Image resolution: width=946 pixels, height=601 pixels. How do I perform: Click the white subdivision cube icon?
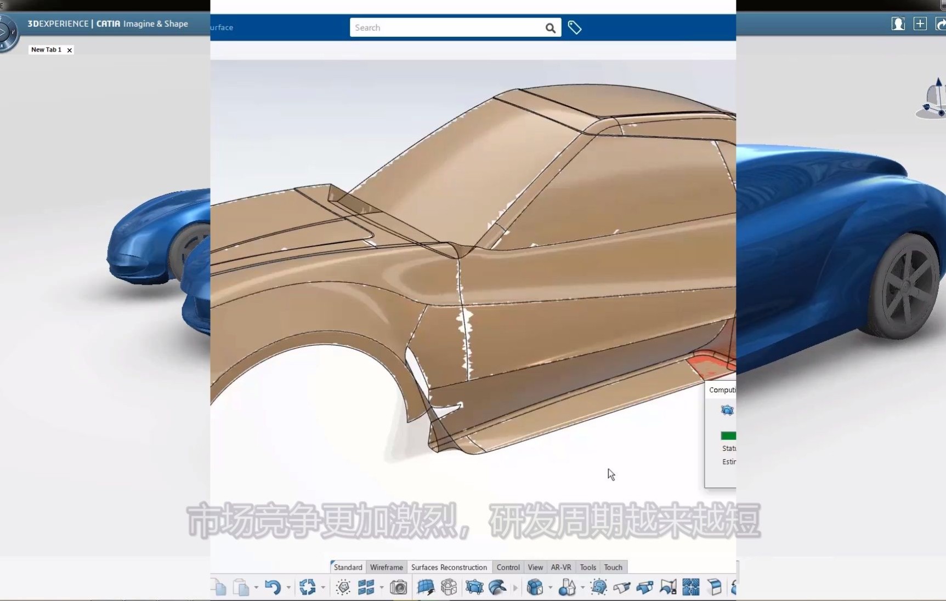[449, 587]
